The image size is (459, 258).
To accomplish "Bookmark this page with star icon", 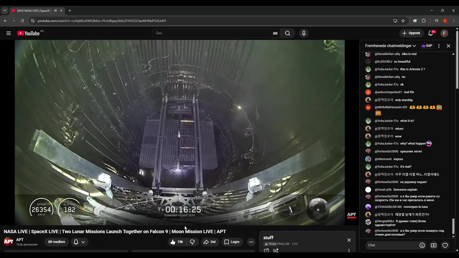I will (x=403, y=21).
